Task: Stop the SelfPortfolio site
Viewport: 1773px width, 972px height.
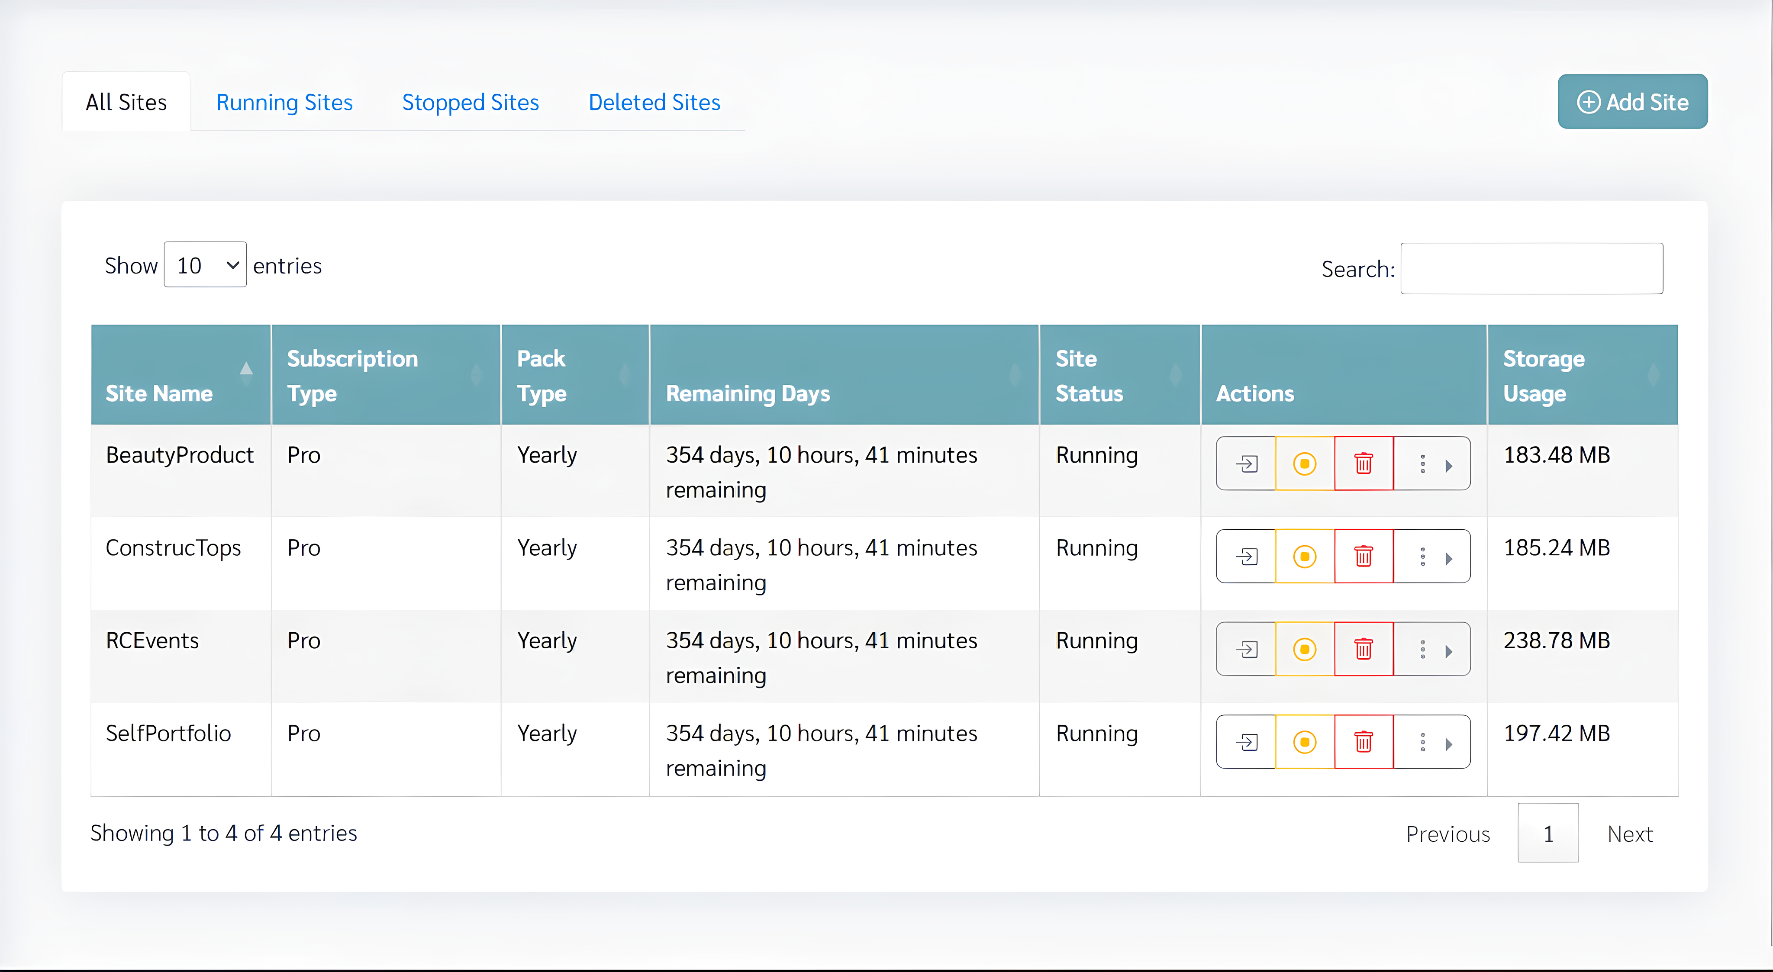Action: [x=1304, y=742]
